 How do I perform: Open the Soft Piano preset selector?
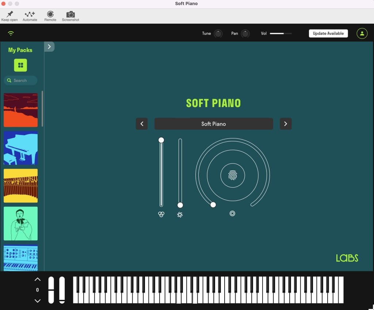pos(214,124)
